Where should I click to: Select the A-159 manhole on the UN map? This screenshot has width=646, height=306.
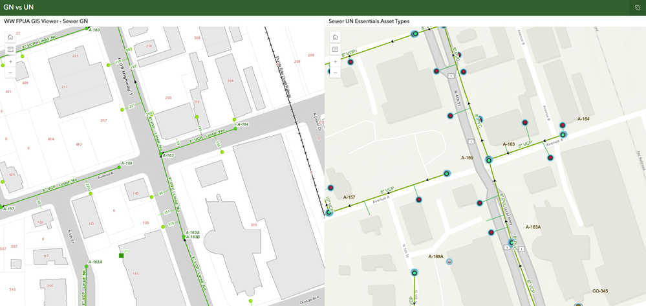(x=446, y=173)
